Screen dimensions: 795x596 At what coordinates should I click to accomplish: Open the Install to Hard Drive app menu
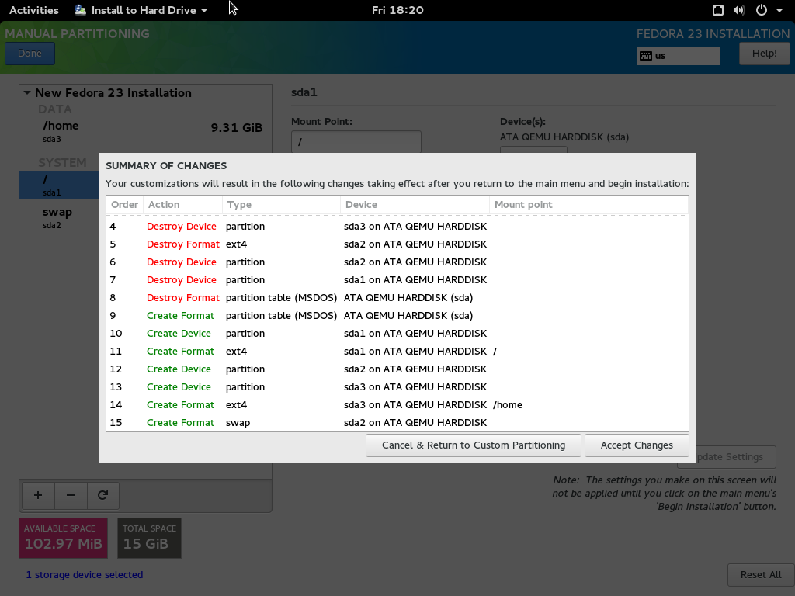141,10
